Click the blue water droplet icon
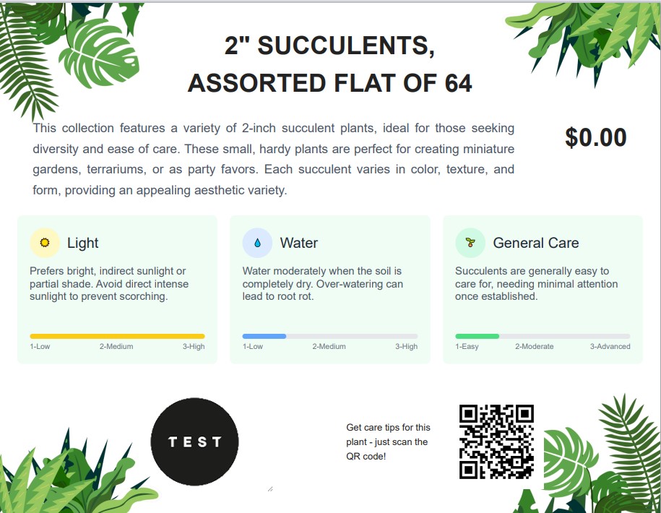The image size is (661, 513). click(x=257, y=243)
